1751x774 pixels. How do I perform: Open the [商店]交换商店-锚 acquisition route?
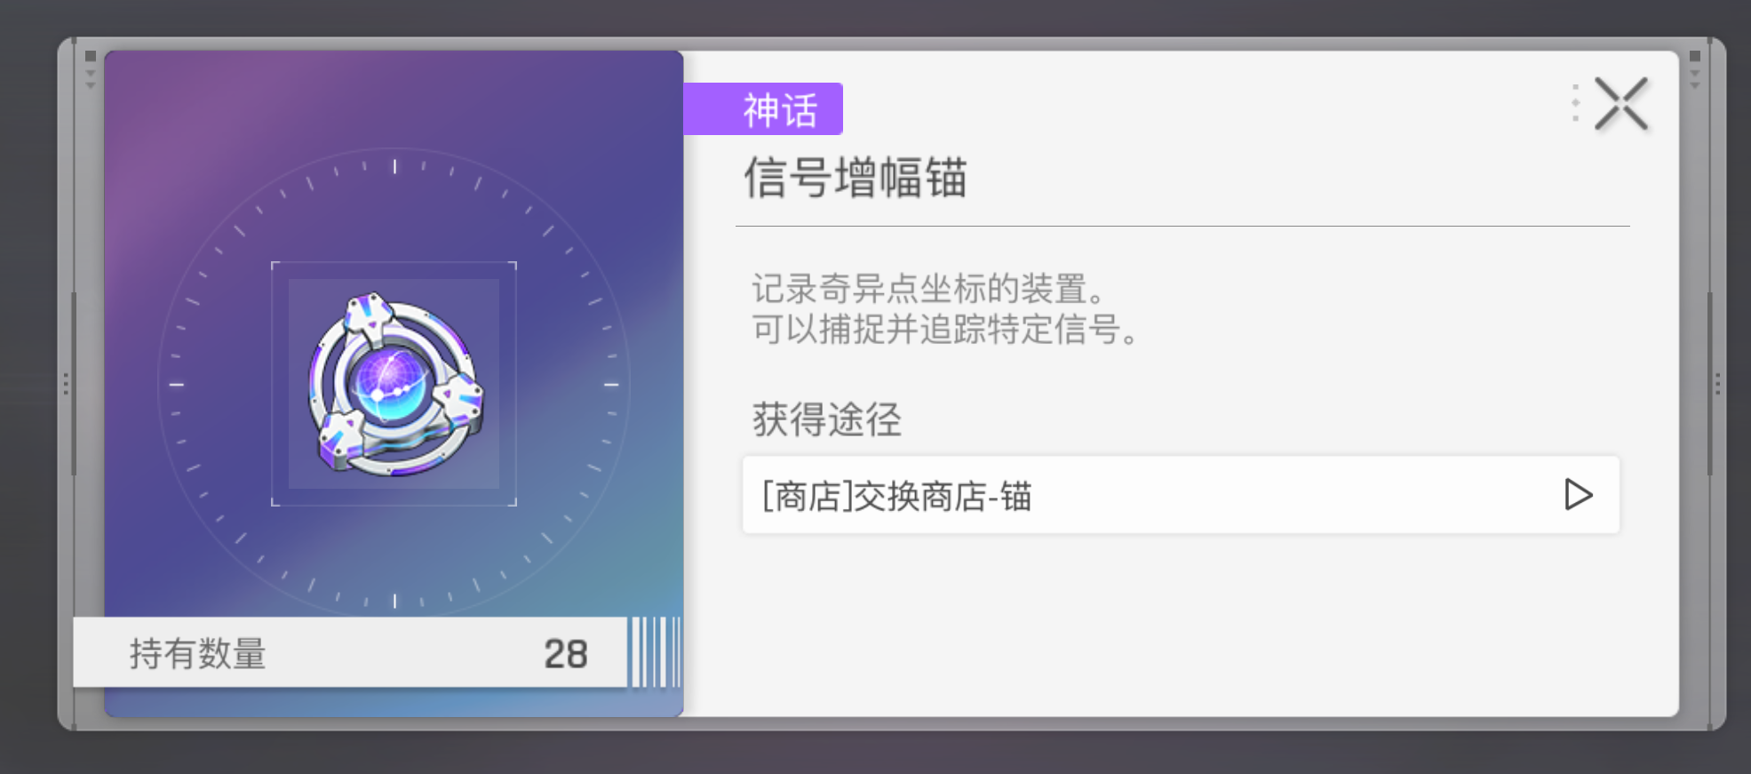(x=1180, y=495)
